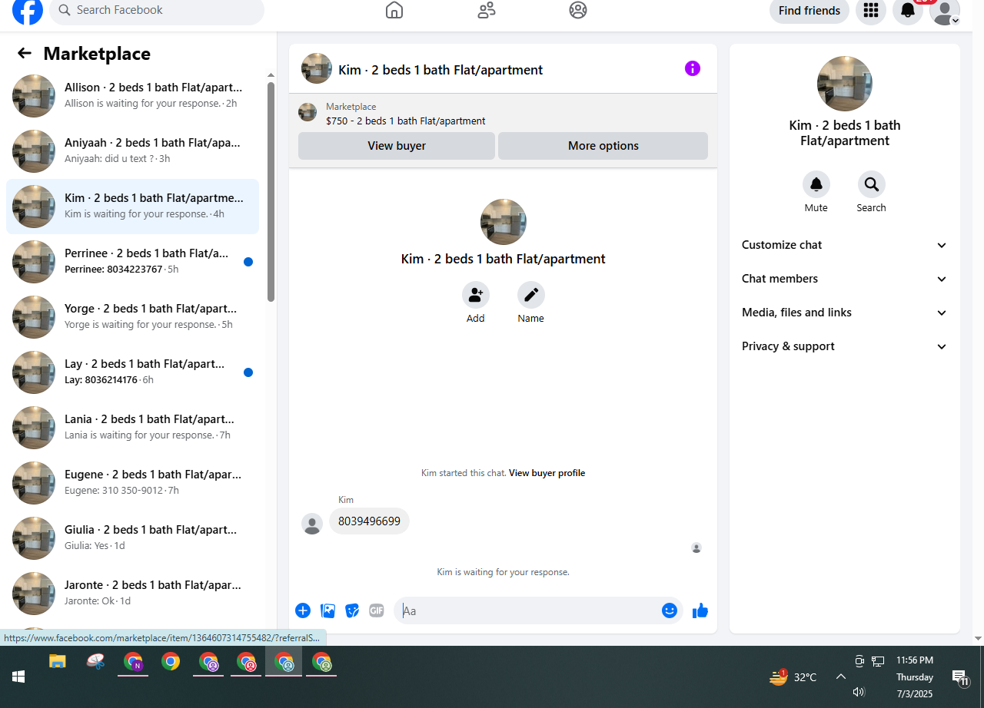Open the notifications bell at top
This screenshot has width=984, height=708.
pos(908,11)
